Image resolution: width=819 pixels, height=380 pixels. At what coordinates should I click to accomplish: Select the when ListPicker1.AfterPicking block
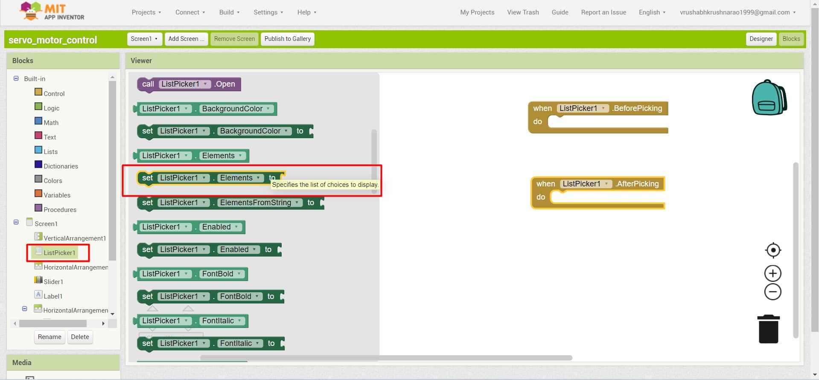coord(597,193)
